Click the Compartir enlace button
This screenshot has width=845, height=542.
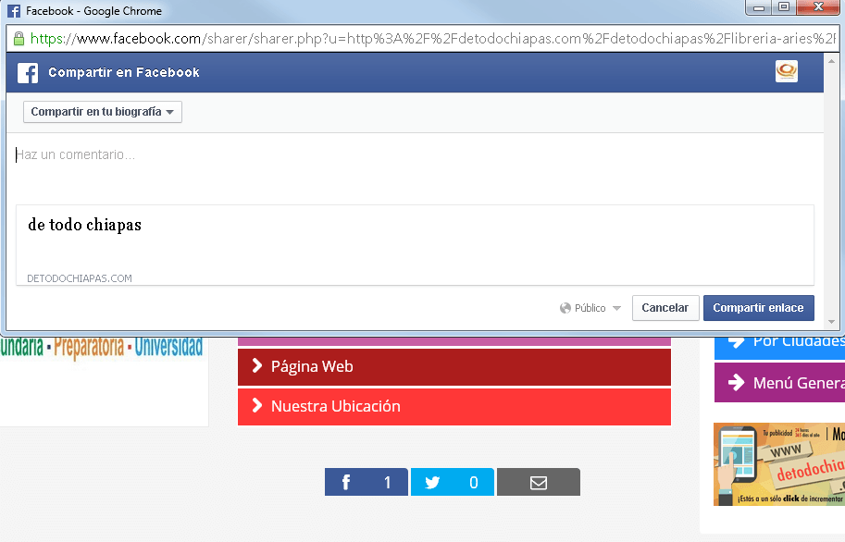click(x=758, y=308)
